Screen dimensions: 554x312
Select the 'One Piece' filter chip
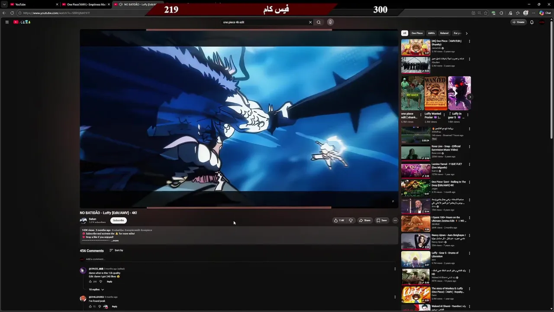(x=417, y=33)
